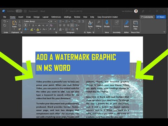Click the Sensitivity icon
Screen dimensions: 168x126
click(117, 22)
